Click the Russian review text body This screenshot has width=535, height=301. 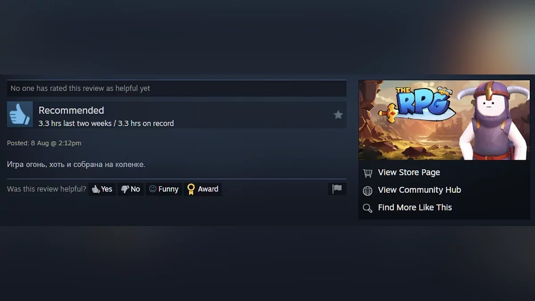tap(76, 165)
